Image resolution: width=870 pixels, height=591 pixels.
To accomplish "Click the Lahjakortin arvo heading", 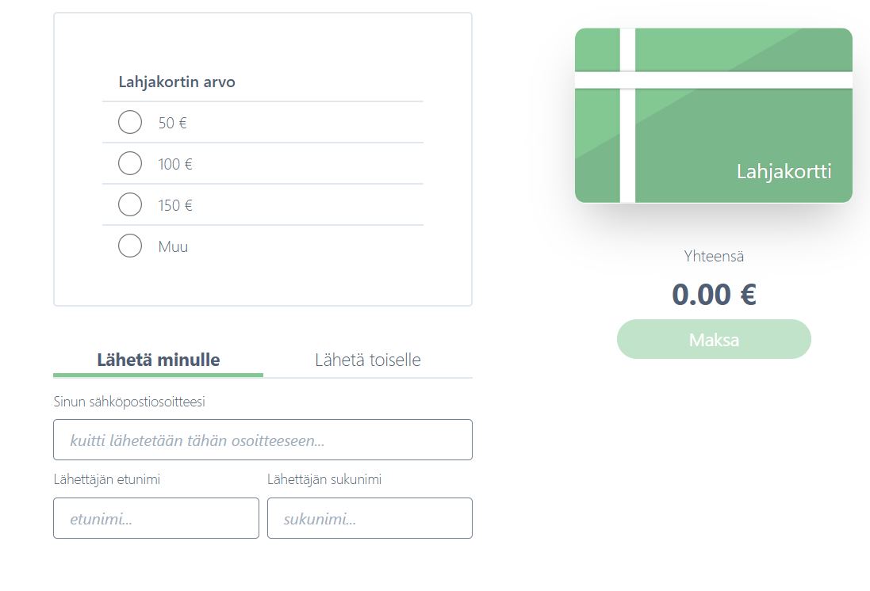I will [x=177, y=82].
